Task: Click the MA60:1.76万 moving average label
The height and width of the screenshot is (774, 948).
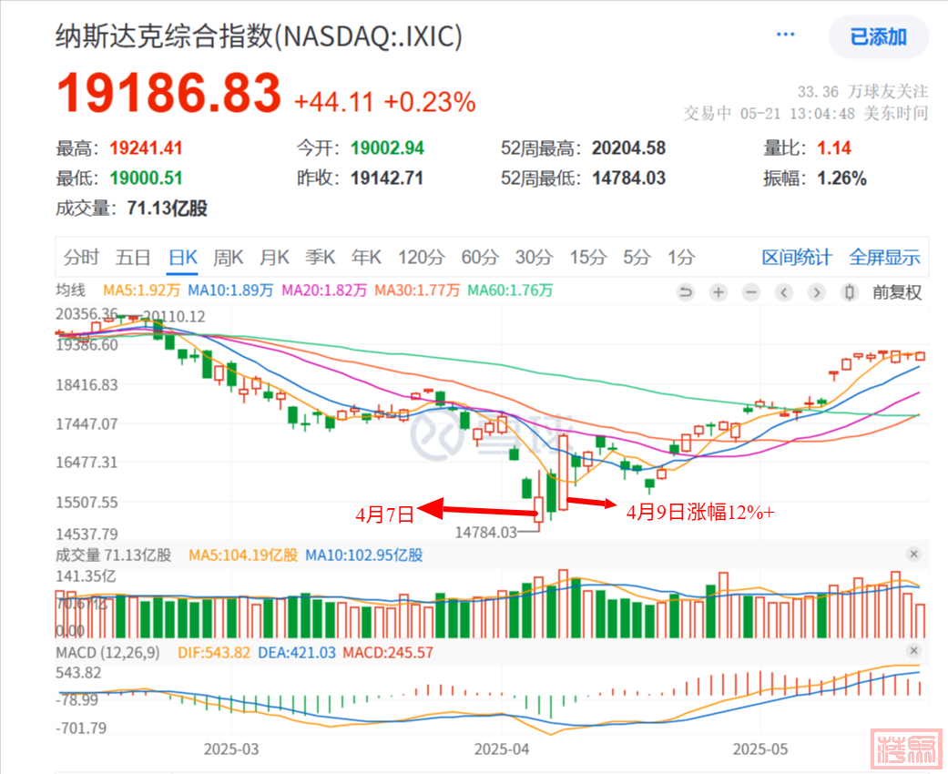Action: pyautogui.click(x=510, y=290)
